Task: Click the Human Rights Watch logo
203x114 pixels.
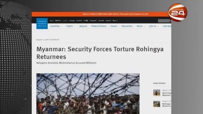Action: click(42, 23)
